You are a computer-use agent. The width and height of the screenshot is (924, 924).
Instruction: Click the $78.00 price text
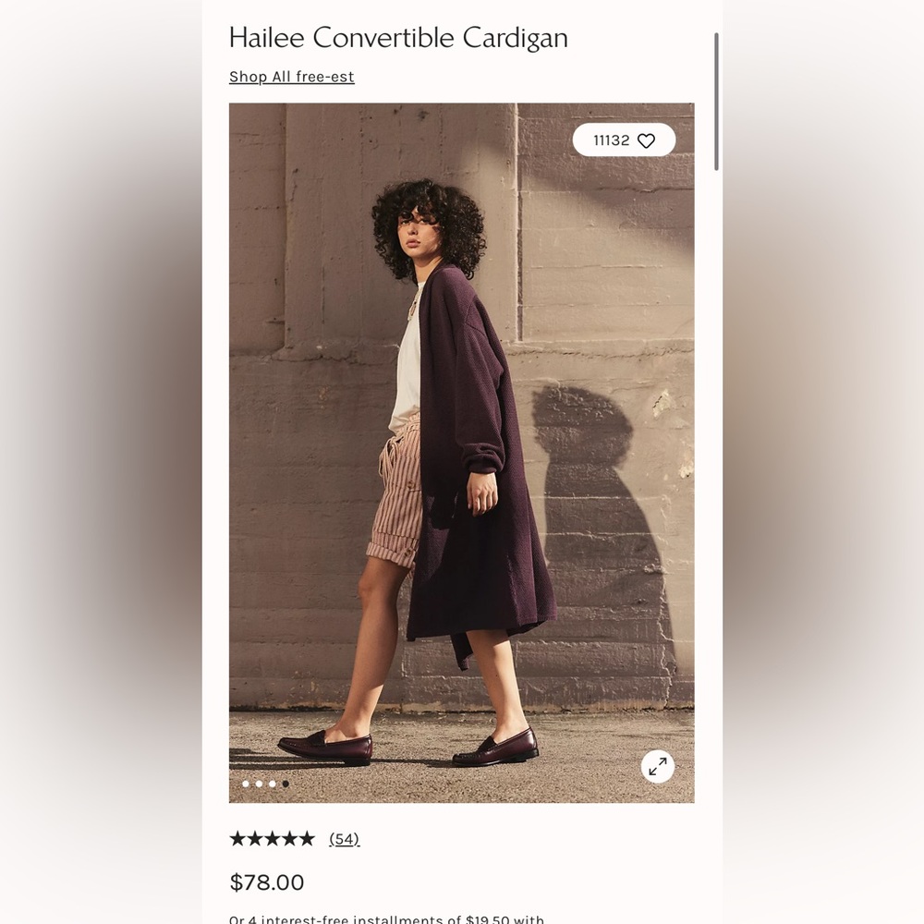point(267,882)
